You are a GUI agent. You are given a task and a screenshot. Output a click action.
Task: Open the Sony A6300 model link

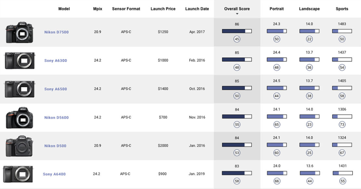click(56, 61)
